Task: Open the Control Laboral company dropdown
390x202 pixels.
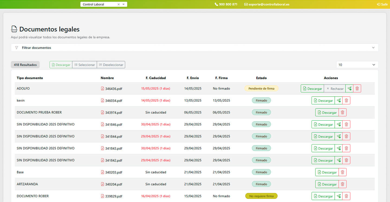Action: [x=123, y=4]
